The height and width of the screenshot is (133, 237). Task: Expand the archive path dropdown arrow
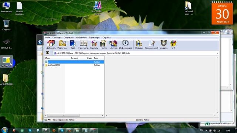pyautogui.click(x=217, y=53)
